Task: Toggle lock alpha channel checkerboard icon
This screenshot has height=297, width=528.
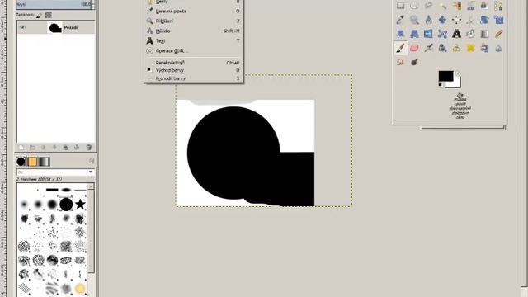Action: pyautogui.click(x=49, y=15)
